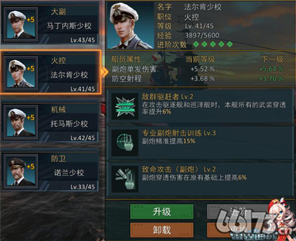Click the 进阶次数 green diamond indicators
Screen dimensions: 296x241
[x=213, y=44]
